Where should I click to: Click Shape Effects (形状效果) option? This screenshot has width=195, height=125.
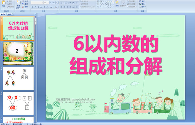[x=132, y=7]
